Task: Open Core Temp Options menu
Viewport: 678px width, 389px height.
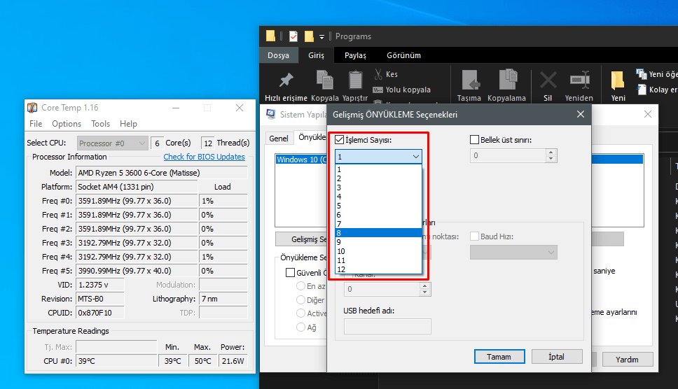Action: (67, 124)
